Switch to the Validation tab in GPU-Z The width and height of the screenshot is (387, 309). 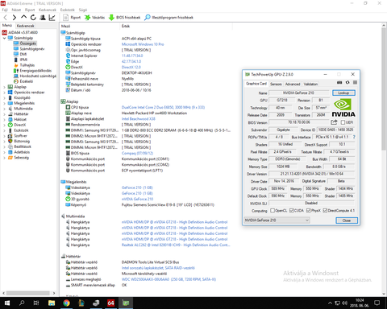coord(310,84)
